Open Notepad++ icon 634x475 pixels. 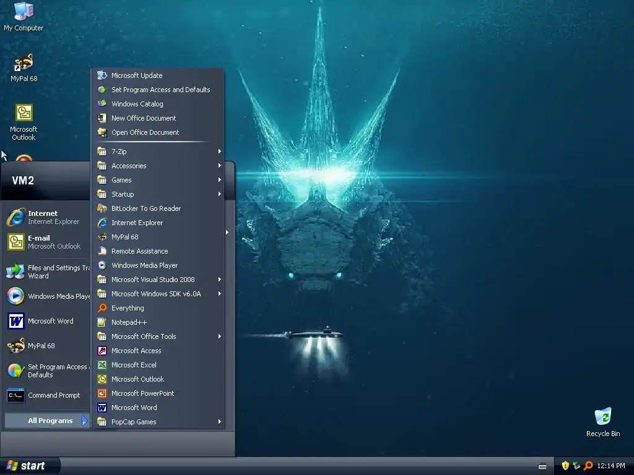coord(102,322)
